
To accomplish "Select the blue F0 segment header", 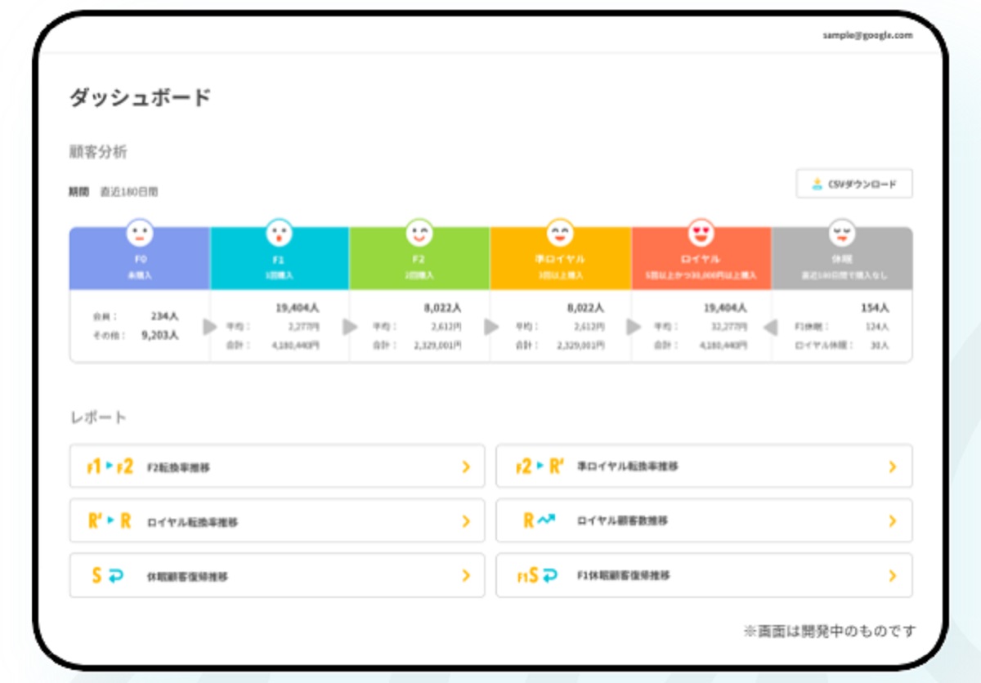I will click(140, 258).
